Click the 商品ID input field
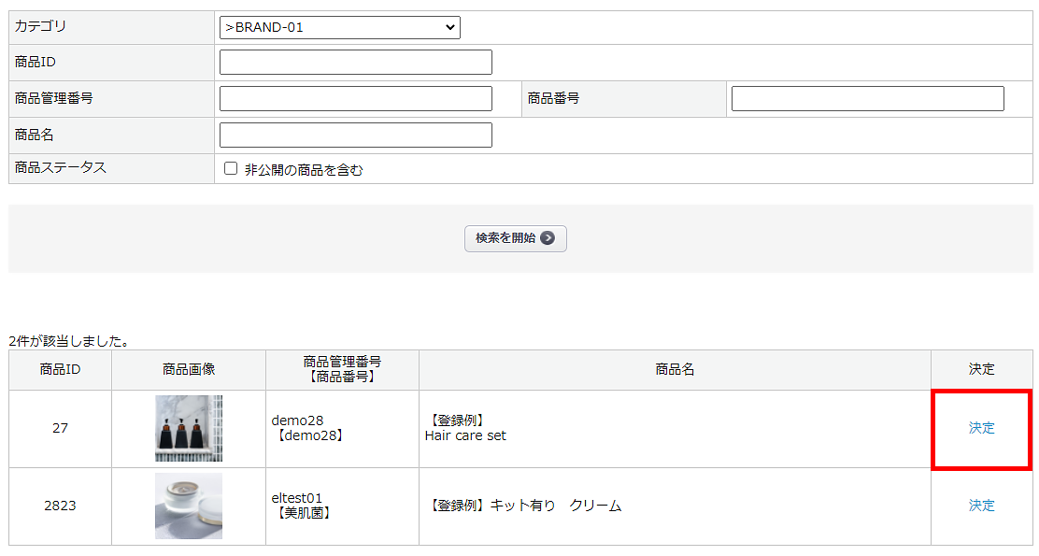 tap(355, 63)
